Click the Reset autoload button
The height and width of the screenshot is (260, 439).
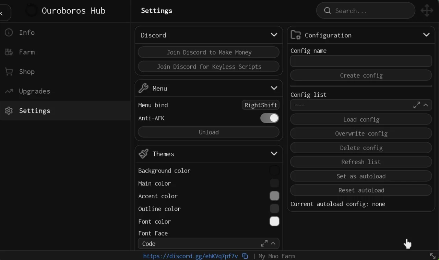click(x=361, y=190)
